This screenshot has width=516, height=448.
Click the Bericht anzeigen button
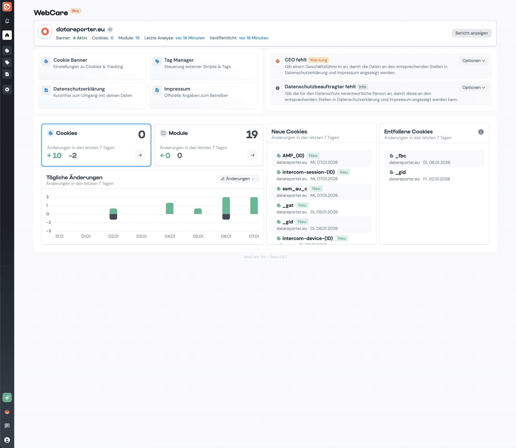471,33
